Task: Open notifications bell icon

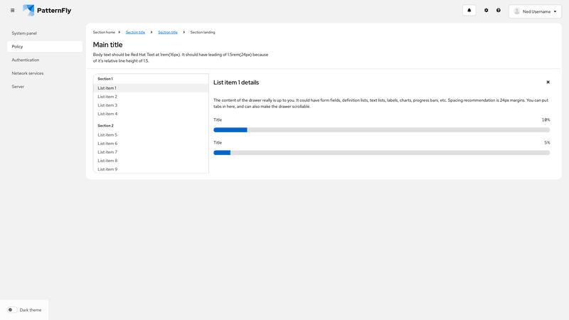Action: (x=469, y=11)
